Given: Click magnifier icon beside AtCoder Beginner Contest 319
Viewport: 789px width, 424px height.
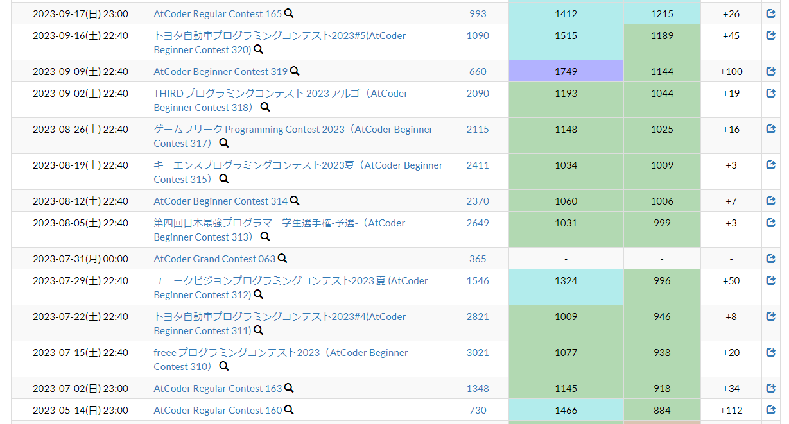Looking at the screenshot, I should tap(295, 71).
